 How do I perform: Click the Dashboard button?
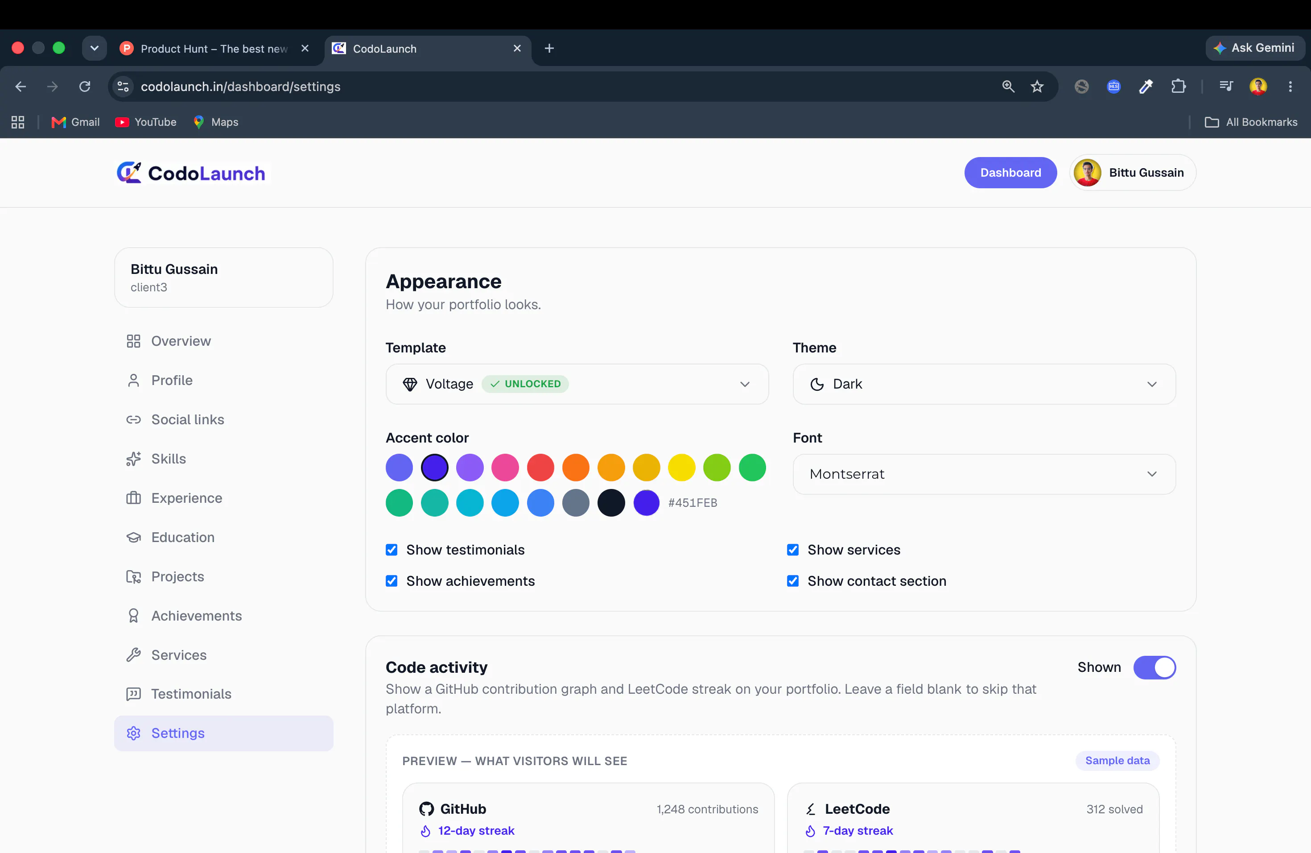click(1010, 173)
